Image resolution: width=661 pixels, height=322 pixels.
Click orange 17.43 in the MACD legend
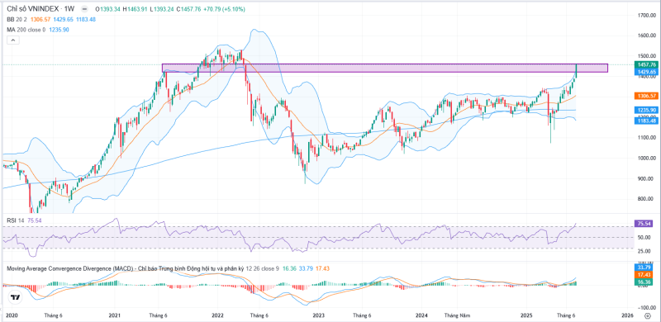coord(321,268)
